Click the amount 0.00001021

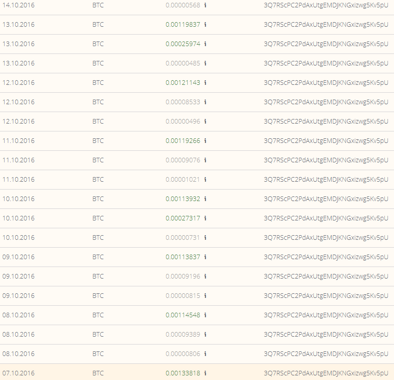[x=183, y=179]
